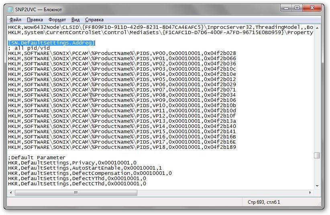Viewport: 330px width, 215px height.
Task: Click the window resize grip in the corner
Action: (318, 203)
